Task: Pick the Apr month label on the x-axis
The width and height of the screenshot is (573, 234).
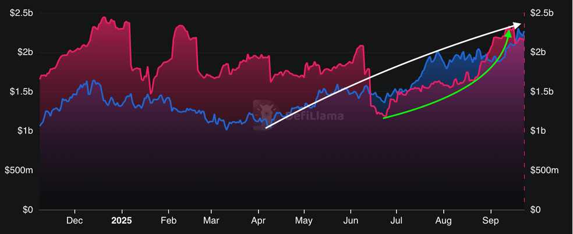Action: pos(258,221)
